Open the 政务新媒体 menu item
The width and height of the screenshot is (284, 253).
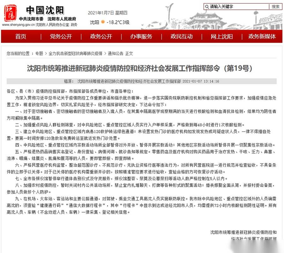click(x=262, y=36)
